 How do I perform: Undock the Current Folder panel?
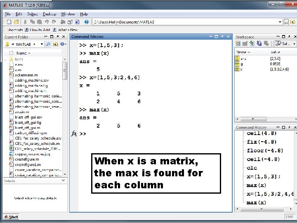tap(58, 37)
